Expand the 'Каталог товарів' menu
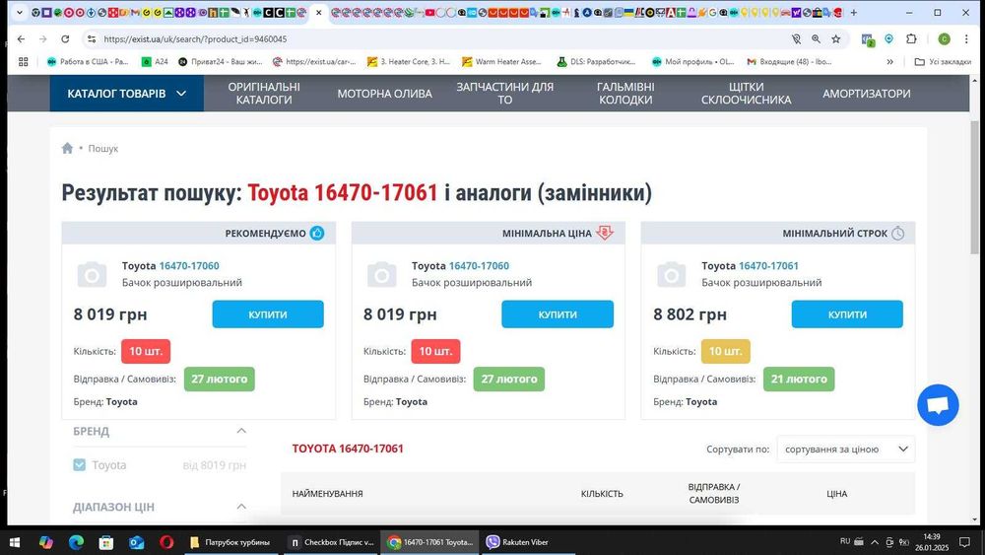Screen dimensions: 985x555 tap(127, 93)
